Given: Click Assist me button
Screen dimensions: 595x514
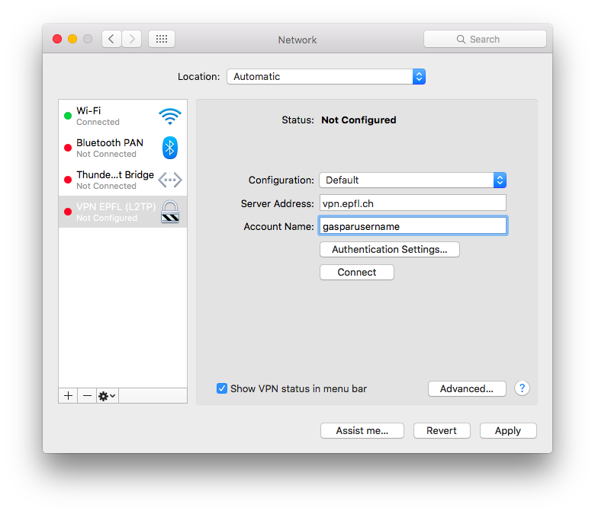Looking at the screenshot, I should click(362, 431).
